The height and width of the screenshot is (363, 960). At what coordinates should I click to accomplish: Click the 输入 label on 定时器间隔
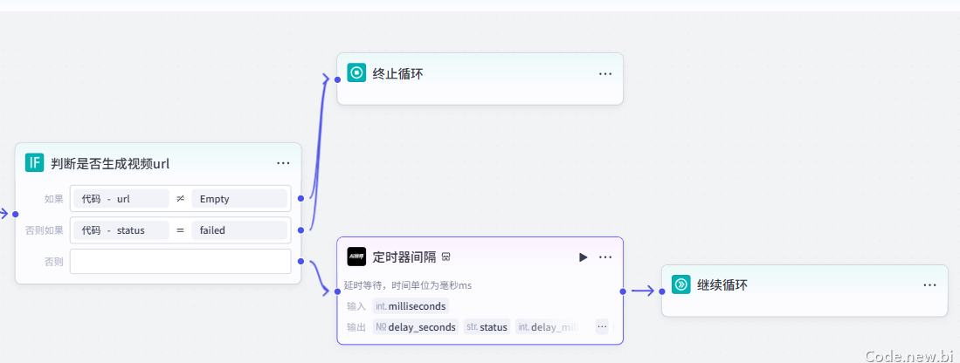click(356, 306)
